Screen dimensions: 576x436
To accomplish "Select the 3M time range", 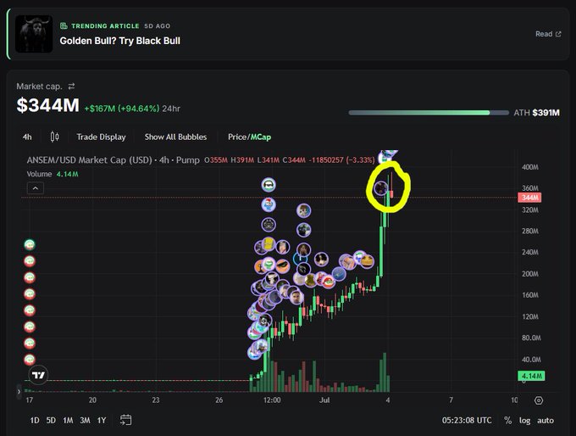I will pos(85,420).
